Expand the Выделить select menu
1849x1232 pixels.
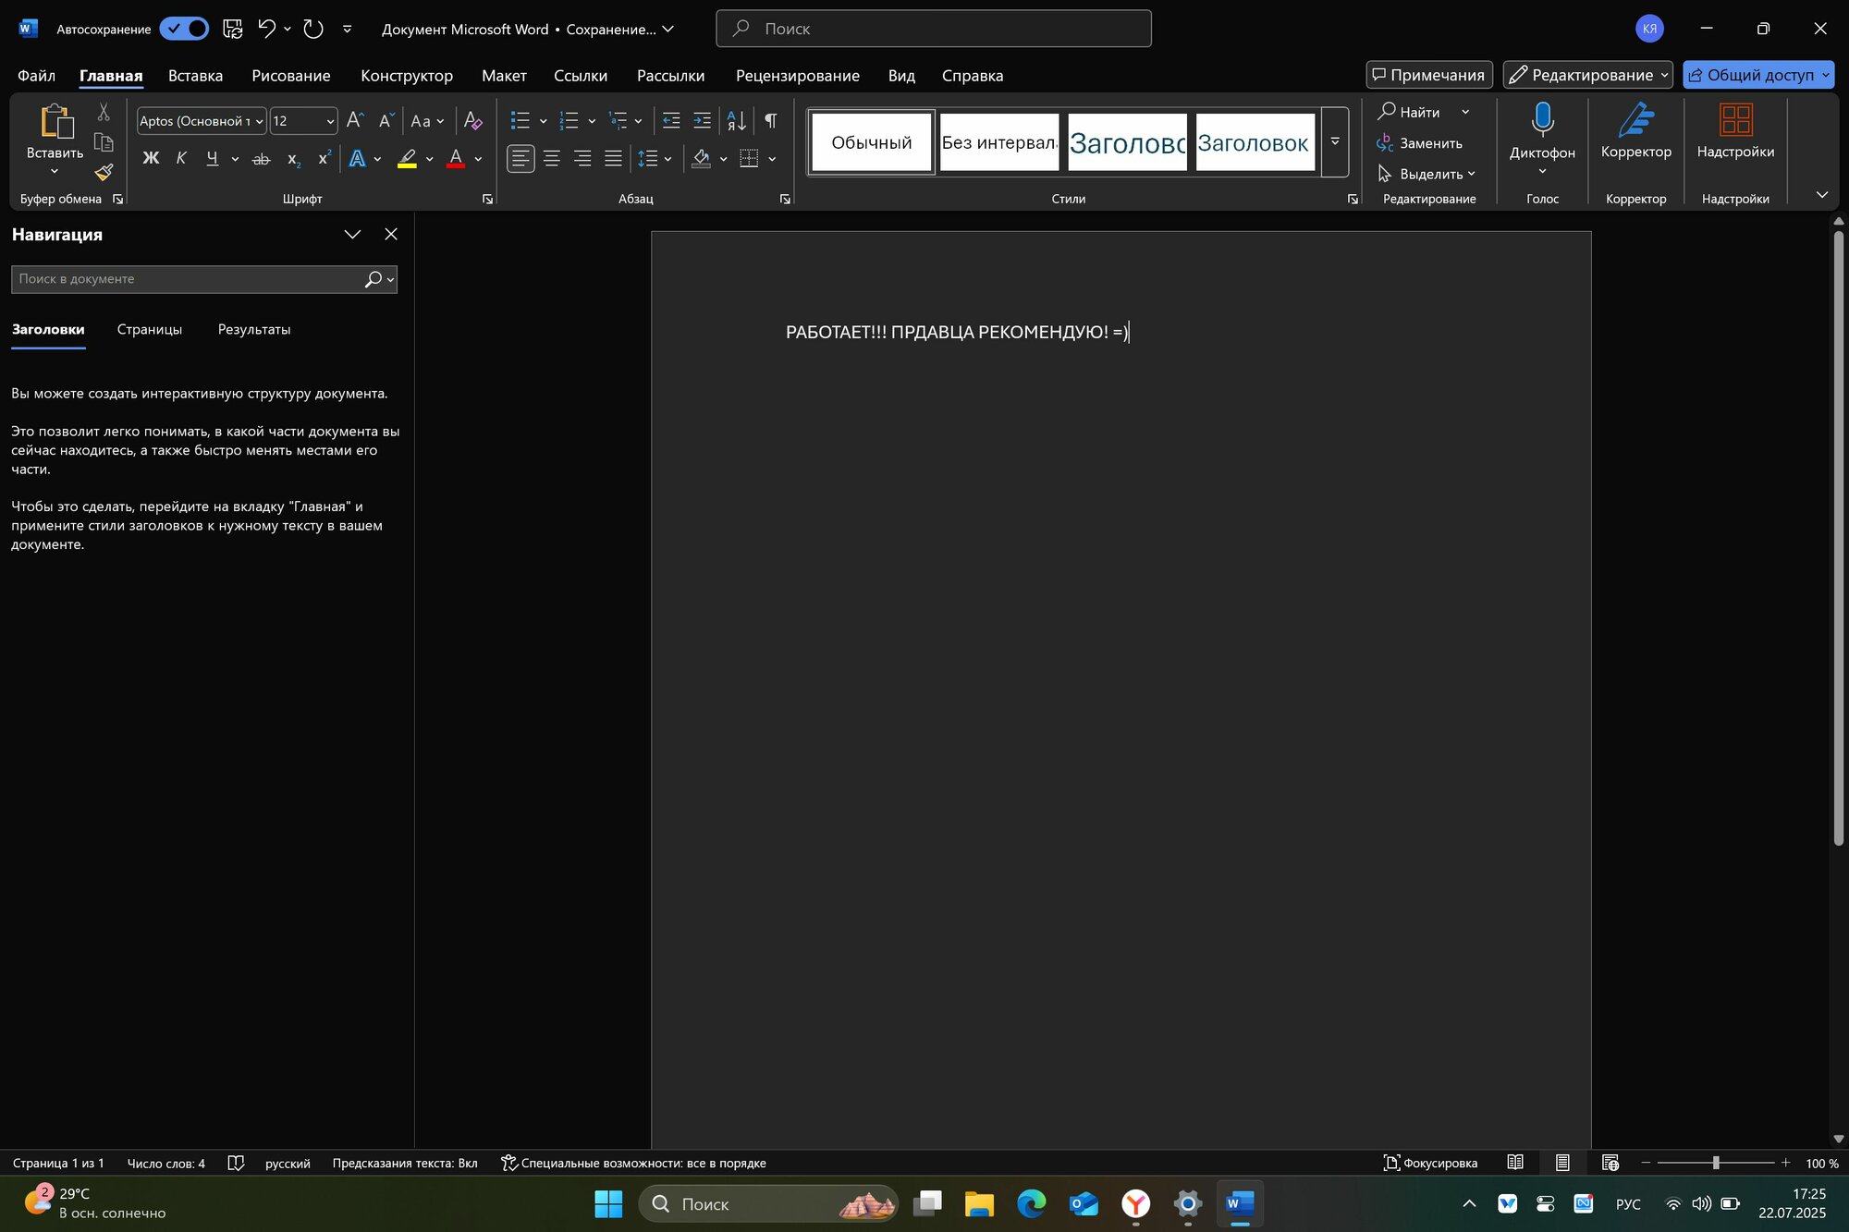coord(1426,174)
